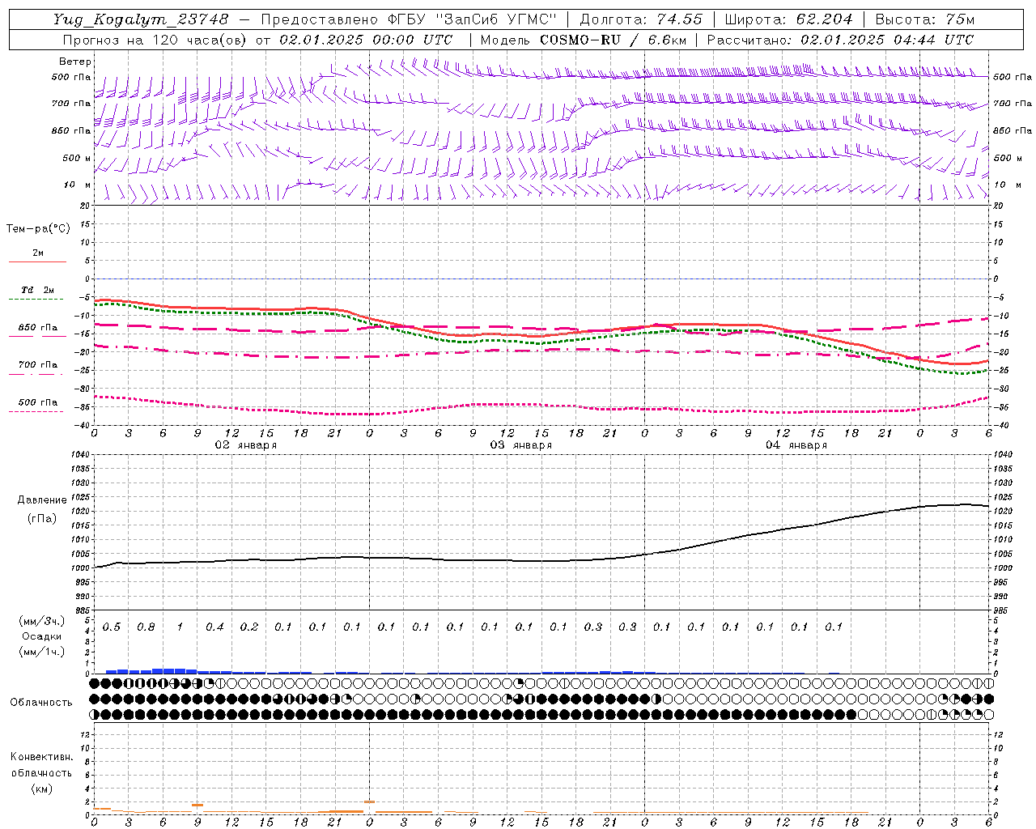Click the Высота: 75м value

(924, 19)
